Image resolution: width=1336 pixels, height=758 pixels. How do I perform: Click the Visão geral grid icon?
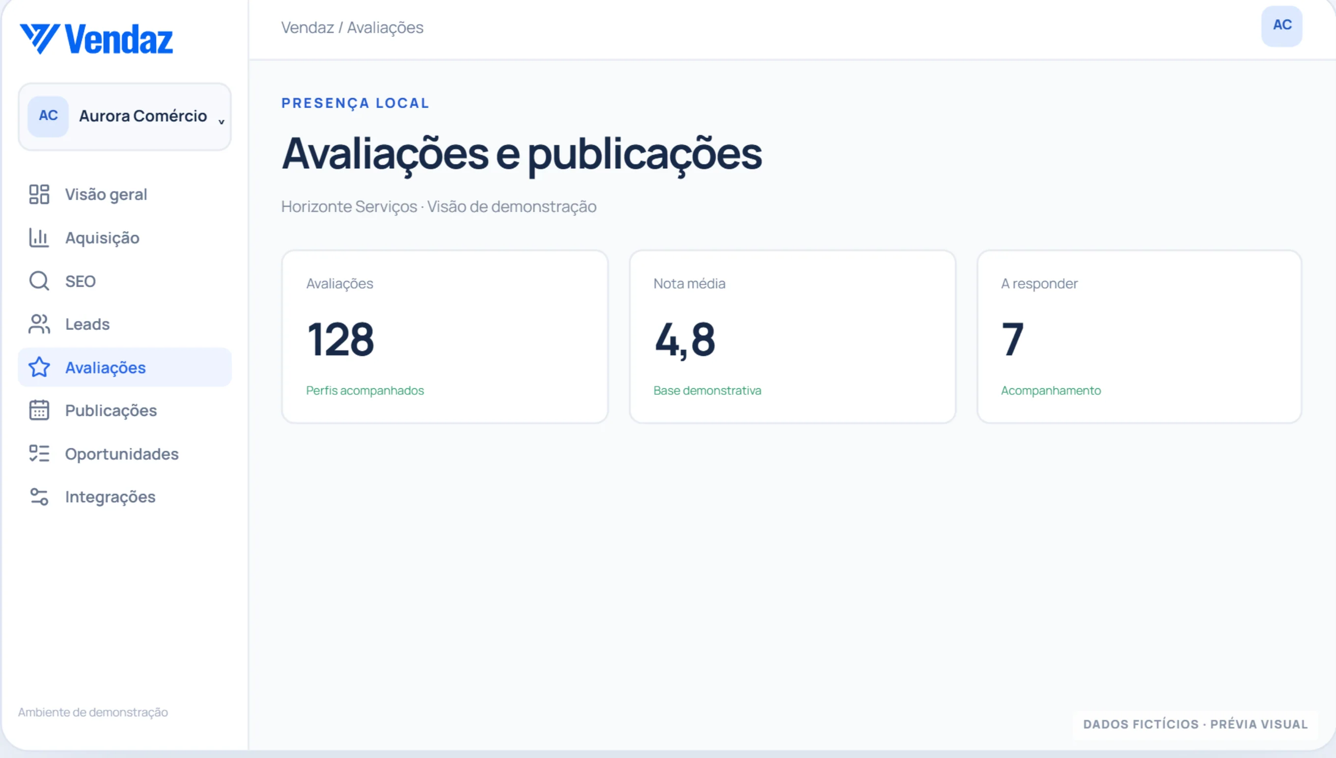pos(39,194)
